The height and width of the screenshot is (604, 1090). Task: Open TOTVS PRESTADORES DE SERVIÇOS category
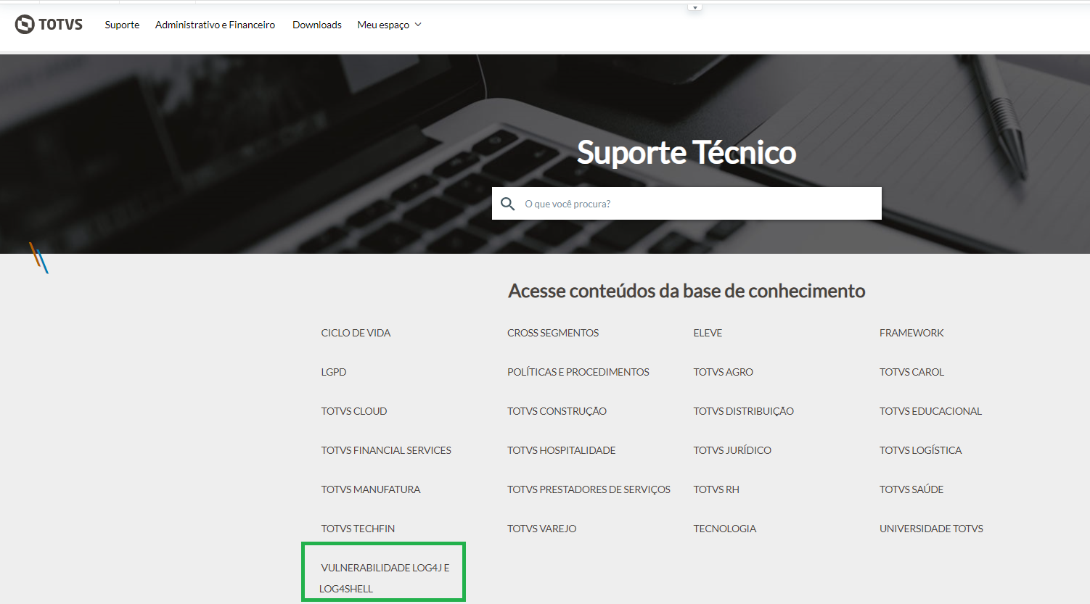(589, 489)
